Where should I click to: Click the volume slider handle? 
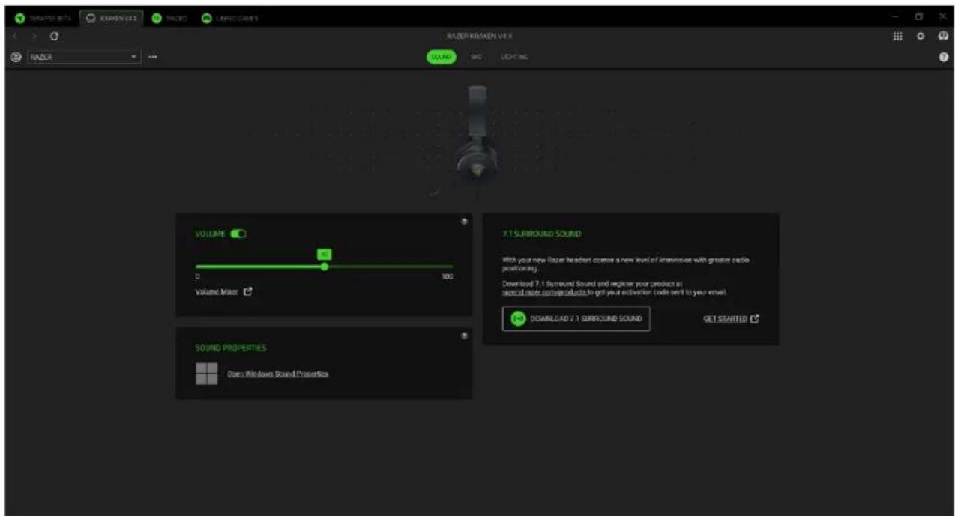pyautogui.click(x=324, y=267)
